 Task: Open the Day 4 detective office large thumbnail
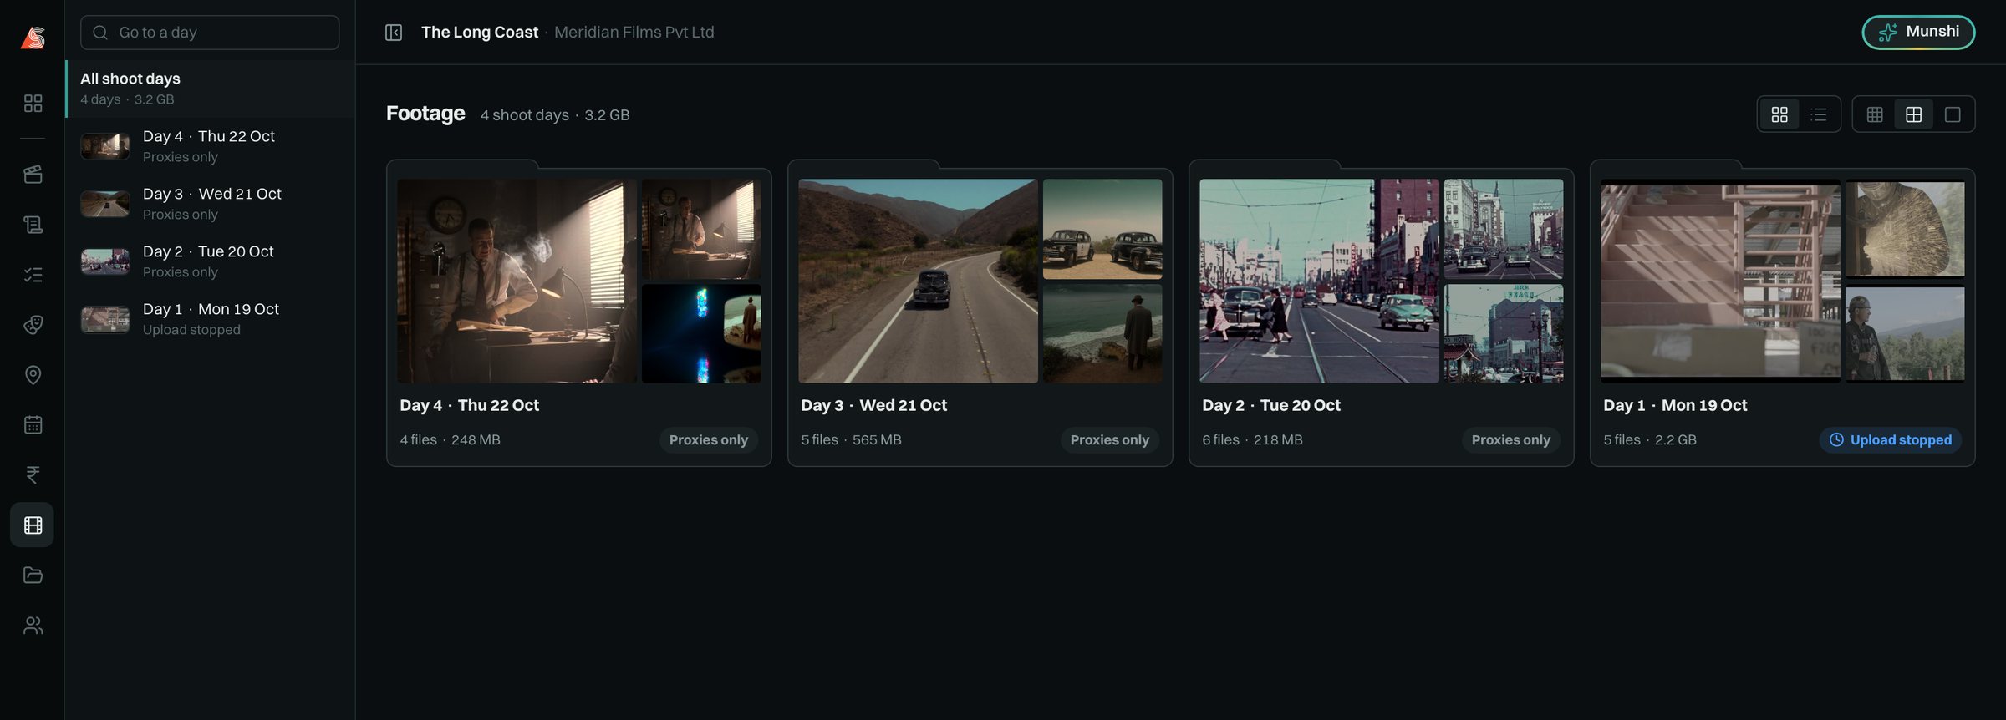click(x=517, y=281)
